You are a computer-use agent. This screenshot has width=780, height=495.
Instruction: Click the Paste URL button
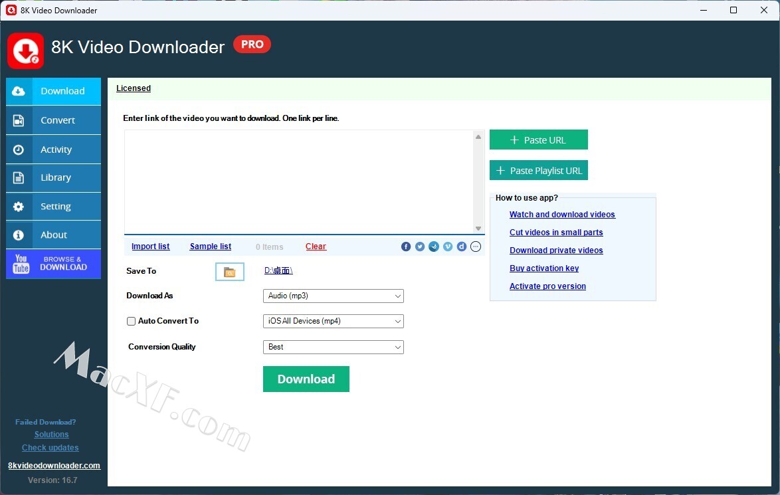539,140
